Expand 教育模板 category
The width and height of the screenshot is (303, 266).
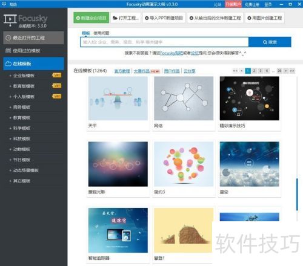click(x=21, y=118)
